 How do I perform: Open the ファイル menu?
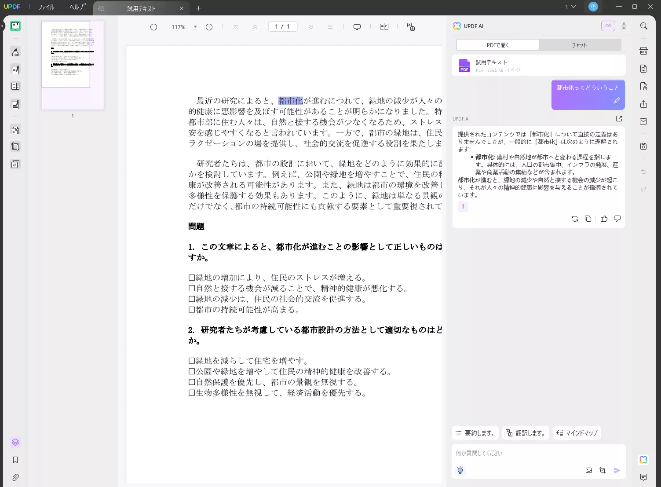pos(46,7)
